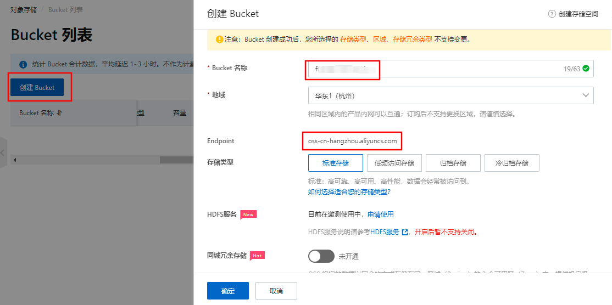This screenshot has width=612, height=305.
Task: Click the help icon beside 创建存储空间
Action: 552,14
